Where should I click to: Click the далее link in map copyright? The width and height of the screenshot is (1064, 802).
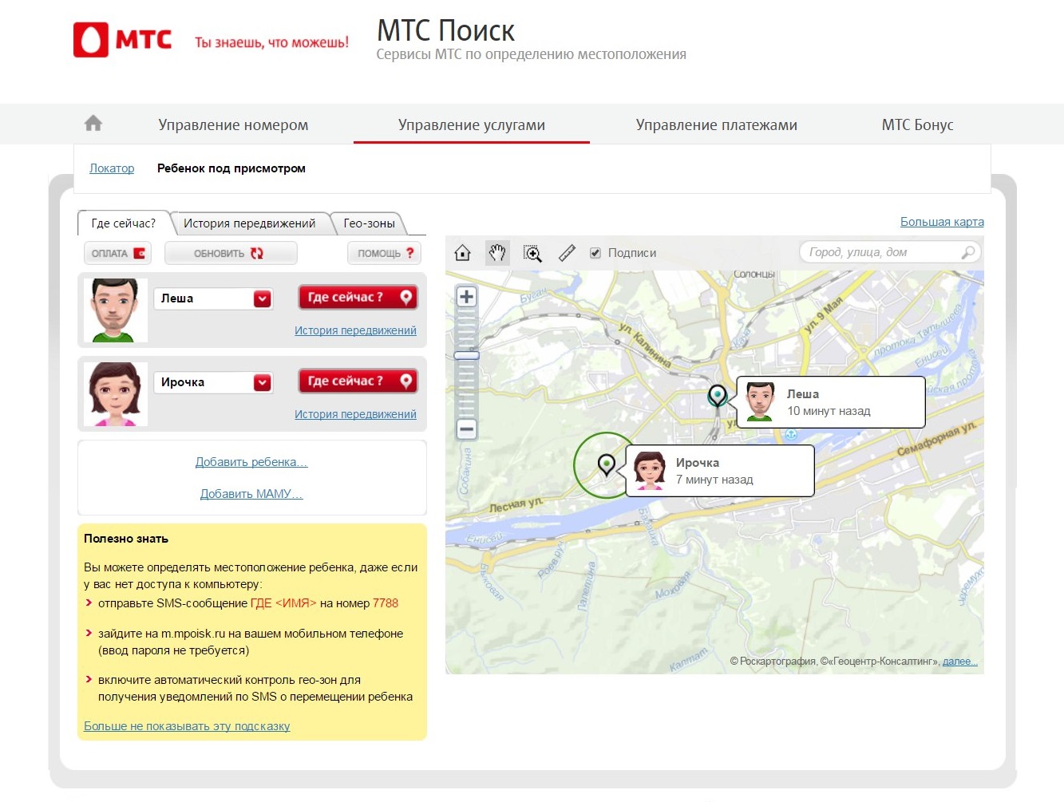pos(960,661)
